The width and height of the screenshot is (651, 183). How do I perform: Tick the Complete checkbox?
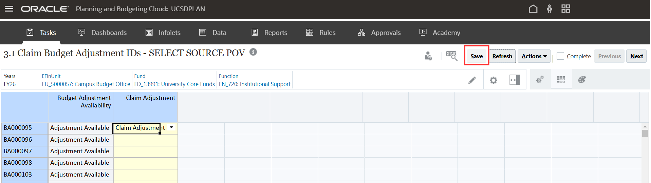(560, 56)
